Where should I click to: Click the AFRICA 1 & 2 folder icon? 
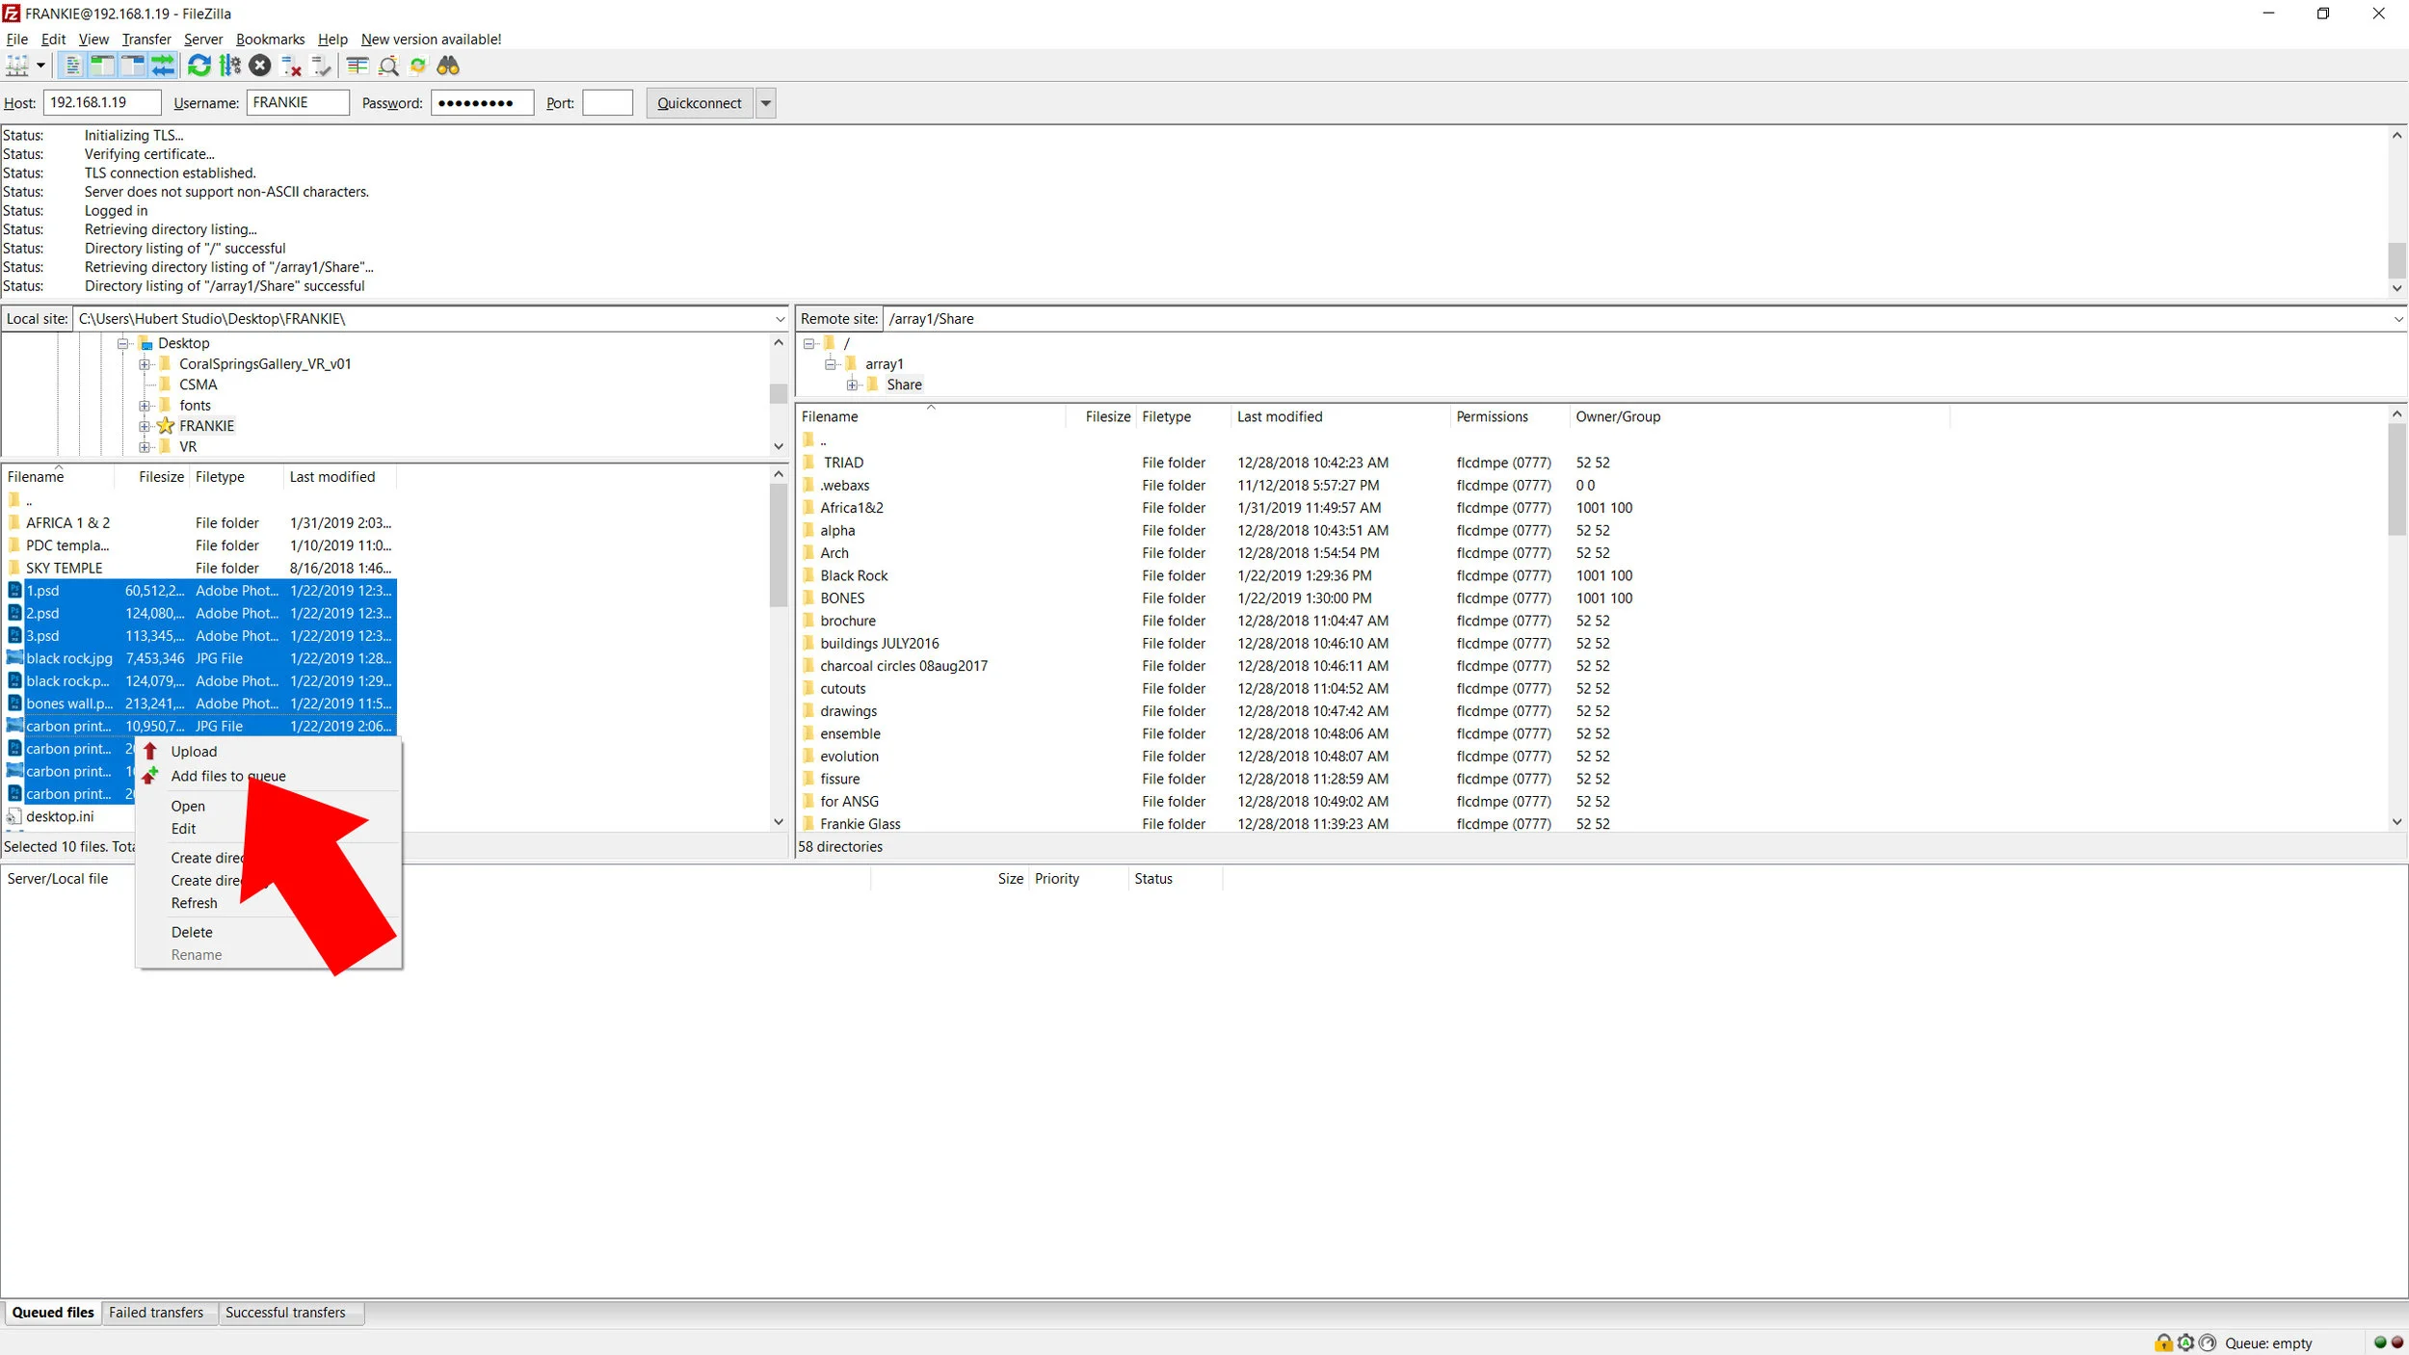pos(14,522)
